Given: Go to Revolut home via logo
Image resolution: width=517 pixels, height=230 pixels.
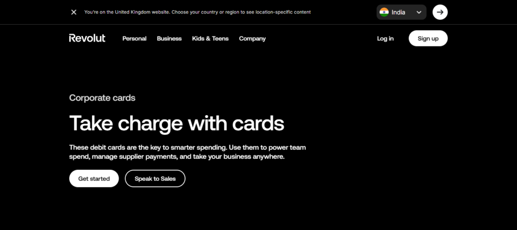Looking at the screenshot, I should tap(87, 38).
